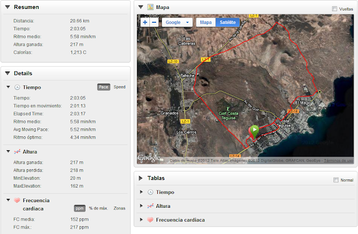Collapse the Altura section in Details
This screenshot has height=234, width=358.
coord(8,151)
